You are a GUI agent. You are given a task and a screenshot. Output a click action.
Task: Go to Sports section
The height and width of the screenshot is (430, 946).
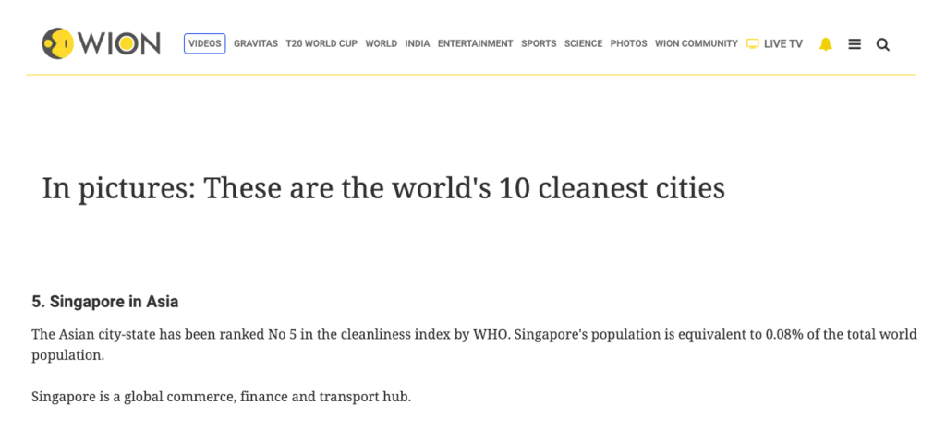pyautogui.click(x=539, y=43)
